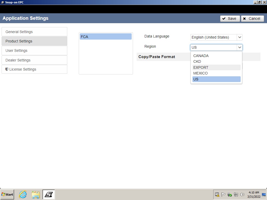267x200 pixels.
Task: Open the Windows Start menu
Action: coord(7,194)
